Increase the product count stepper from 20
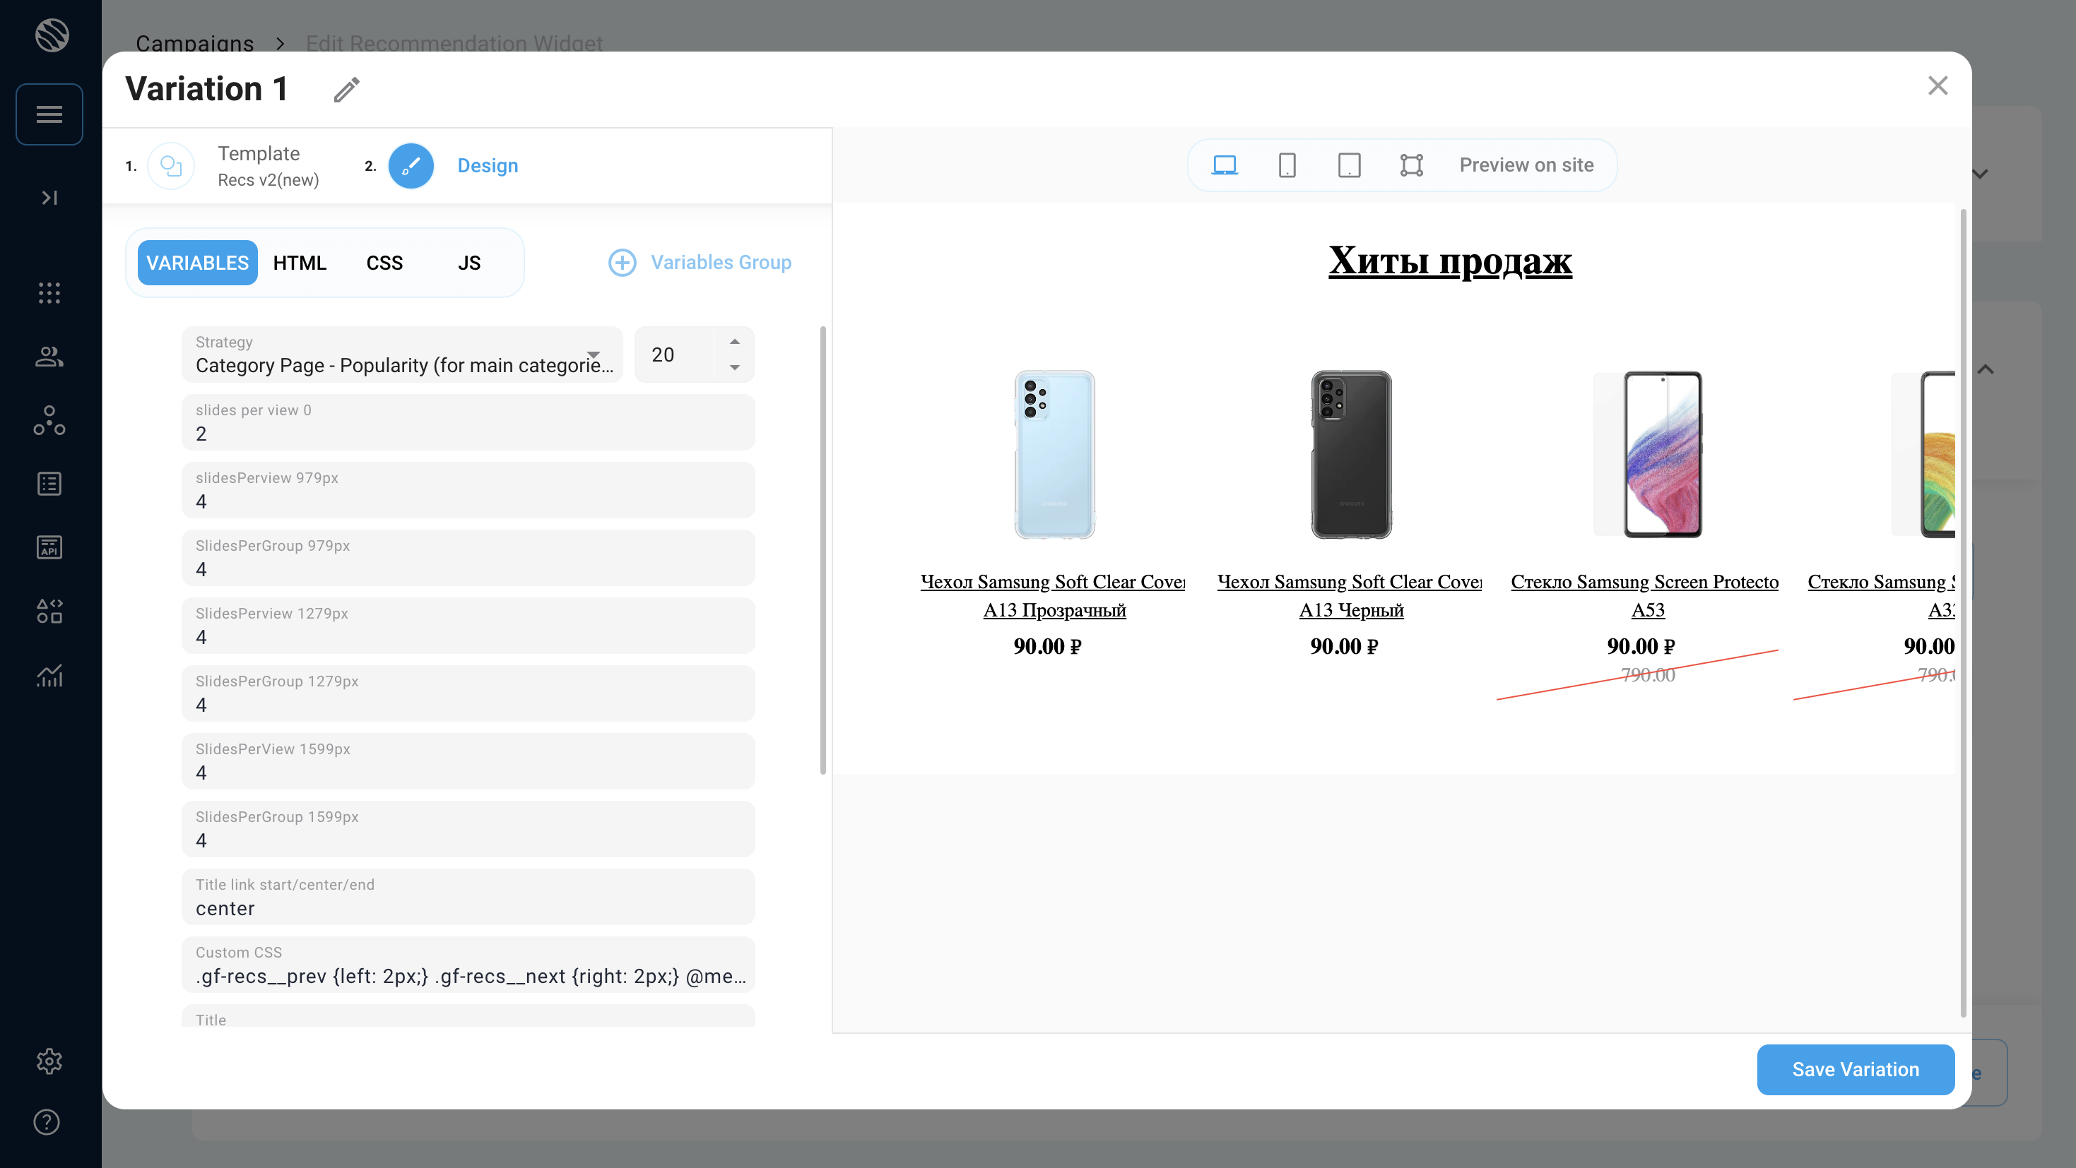 [734, 342]
